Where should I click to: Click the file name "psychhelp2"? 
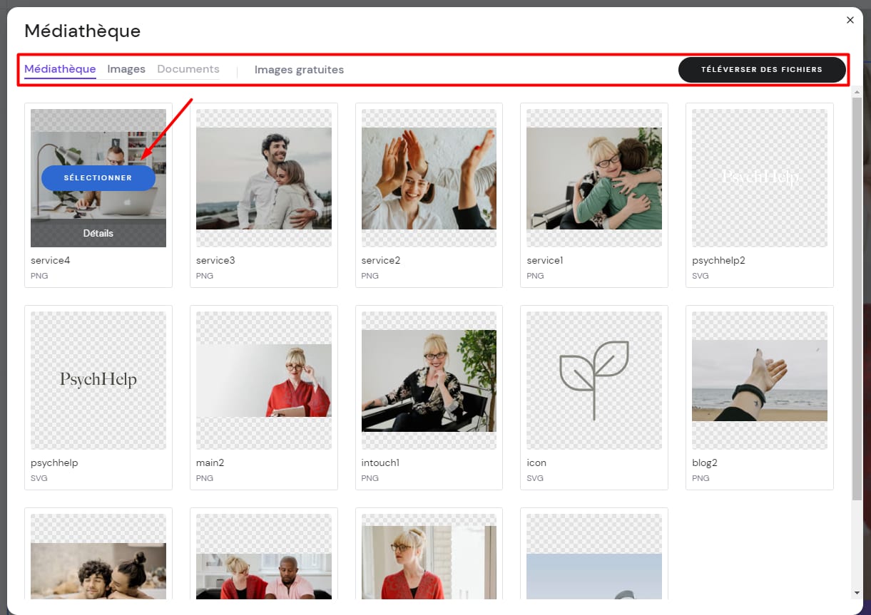(x=718, y=260)
